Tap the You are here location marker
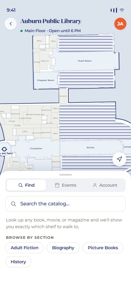 pos(4,150)
